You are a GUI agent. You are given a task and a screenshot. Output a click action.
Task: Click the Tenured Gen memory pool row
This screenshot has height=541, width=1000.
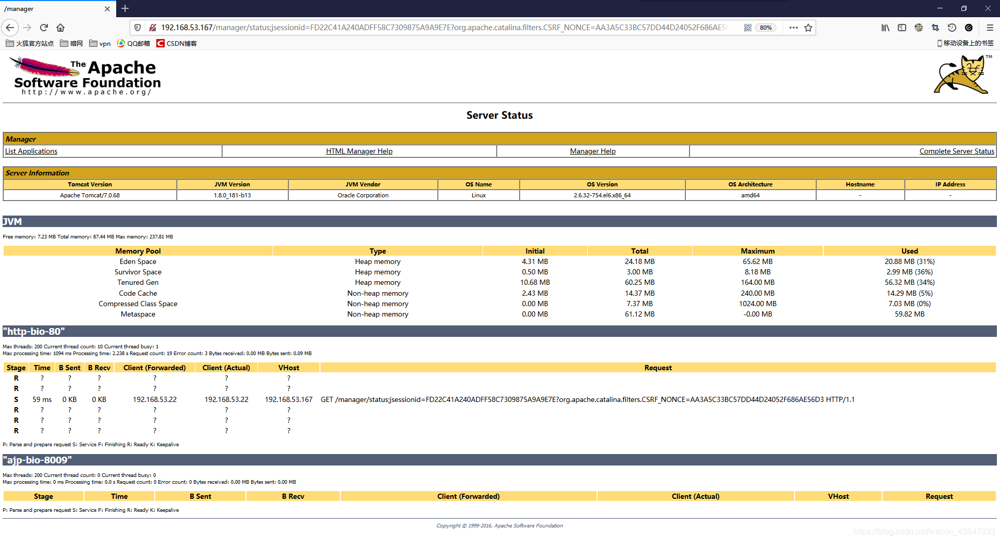point(499,282)
